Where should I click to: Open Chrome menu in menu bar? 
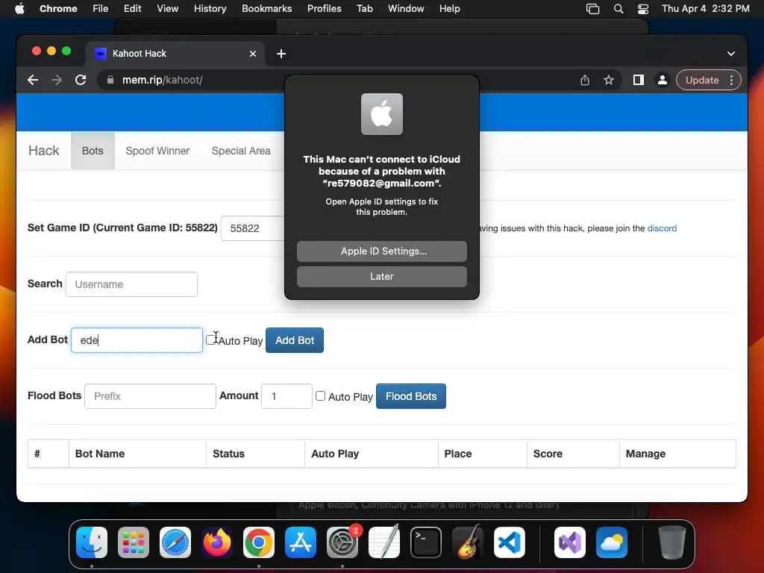click(58, 8)
